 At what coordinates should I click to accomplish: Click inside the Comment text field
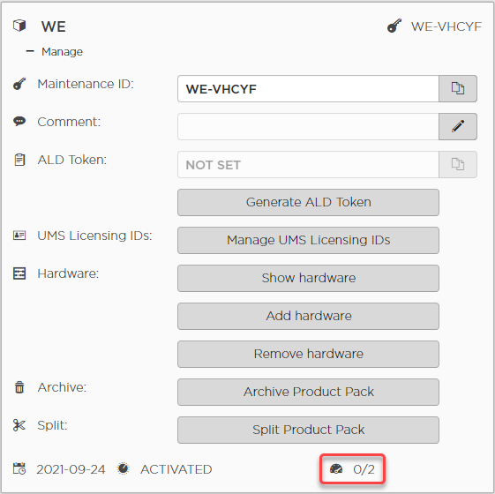308,126
